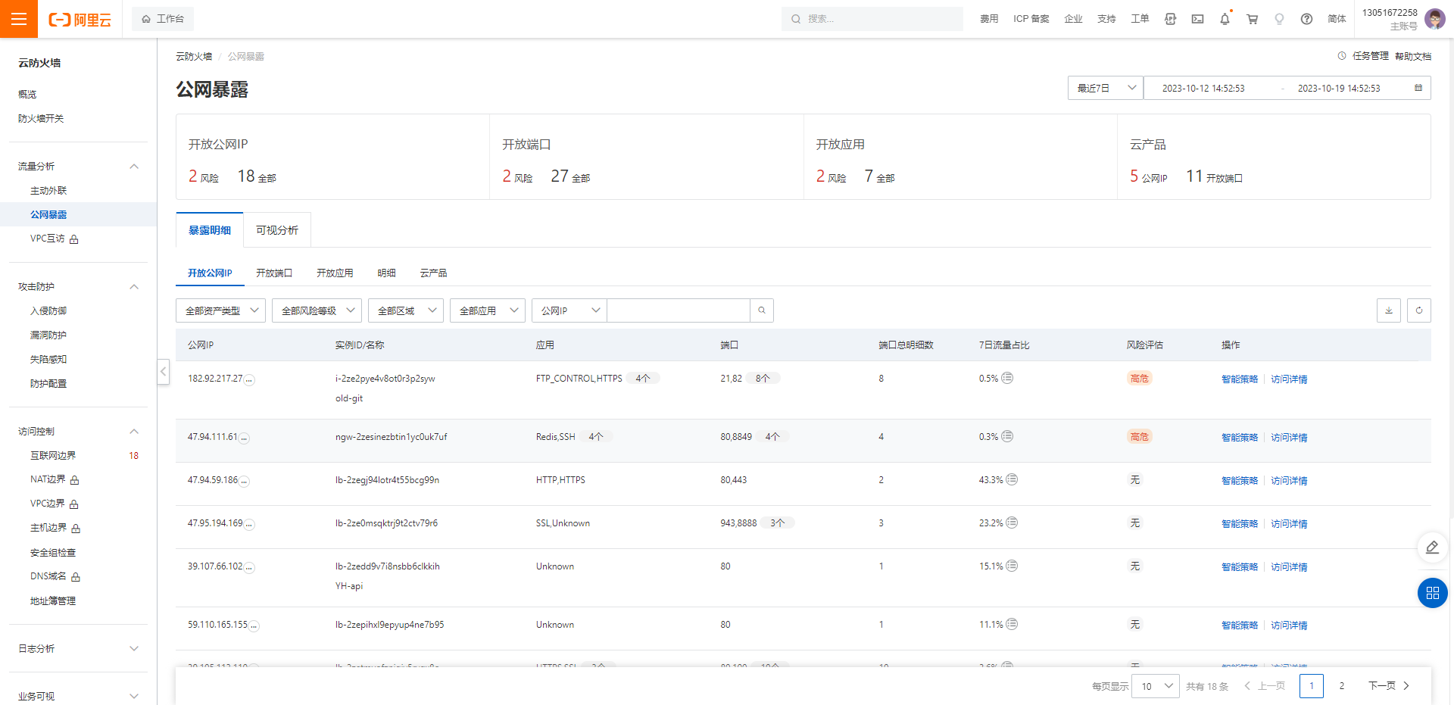Open 互联网边界 in the sidebar
The width and height of the screenshot is (1454, 705).
pyautogui.click(x=53, y=455)
